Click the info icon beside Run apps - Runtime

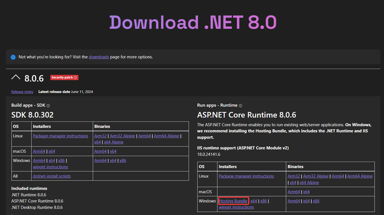click(x=241, y=106)
